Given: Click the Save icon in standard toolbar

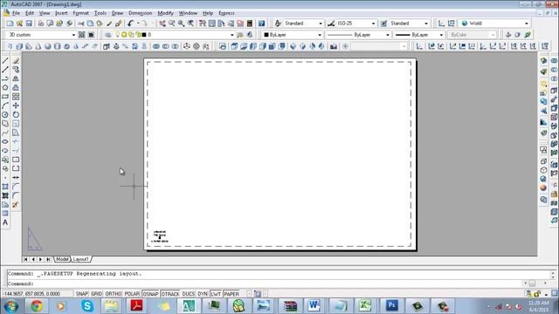Looking at the screenshot, I should (x=29, y=24).
